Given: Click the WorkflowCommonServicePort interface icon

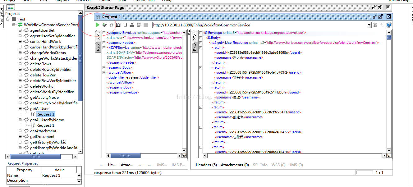Looking at the screenshot, I should point(20,25).
